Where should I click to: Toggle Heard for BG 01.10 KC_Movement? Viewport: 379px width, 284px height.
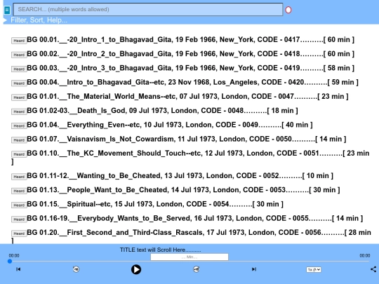tap(19, 154)
